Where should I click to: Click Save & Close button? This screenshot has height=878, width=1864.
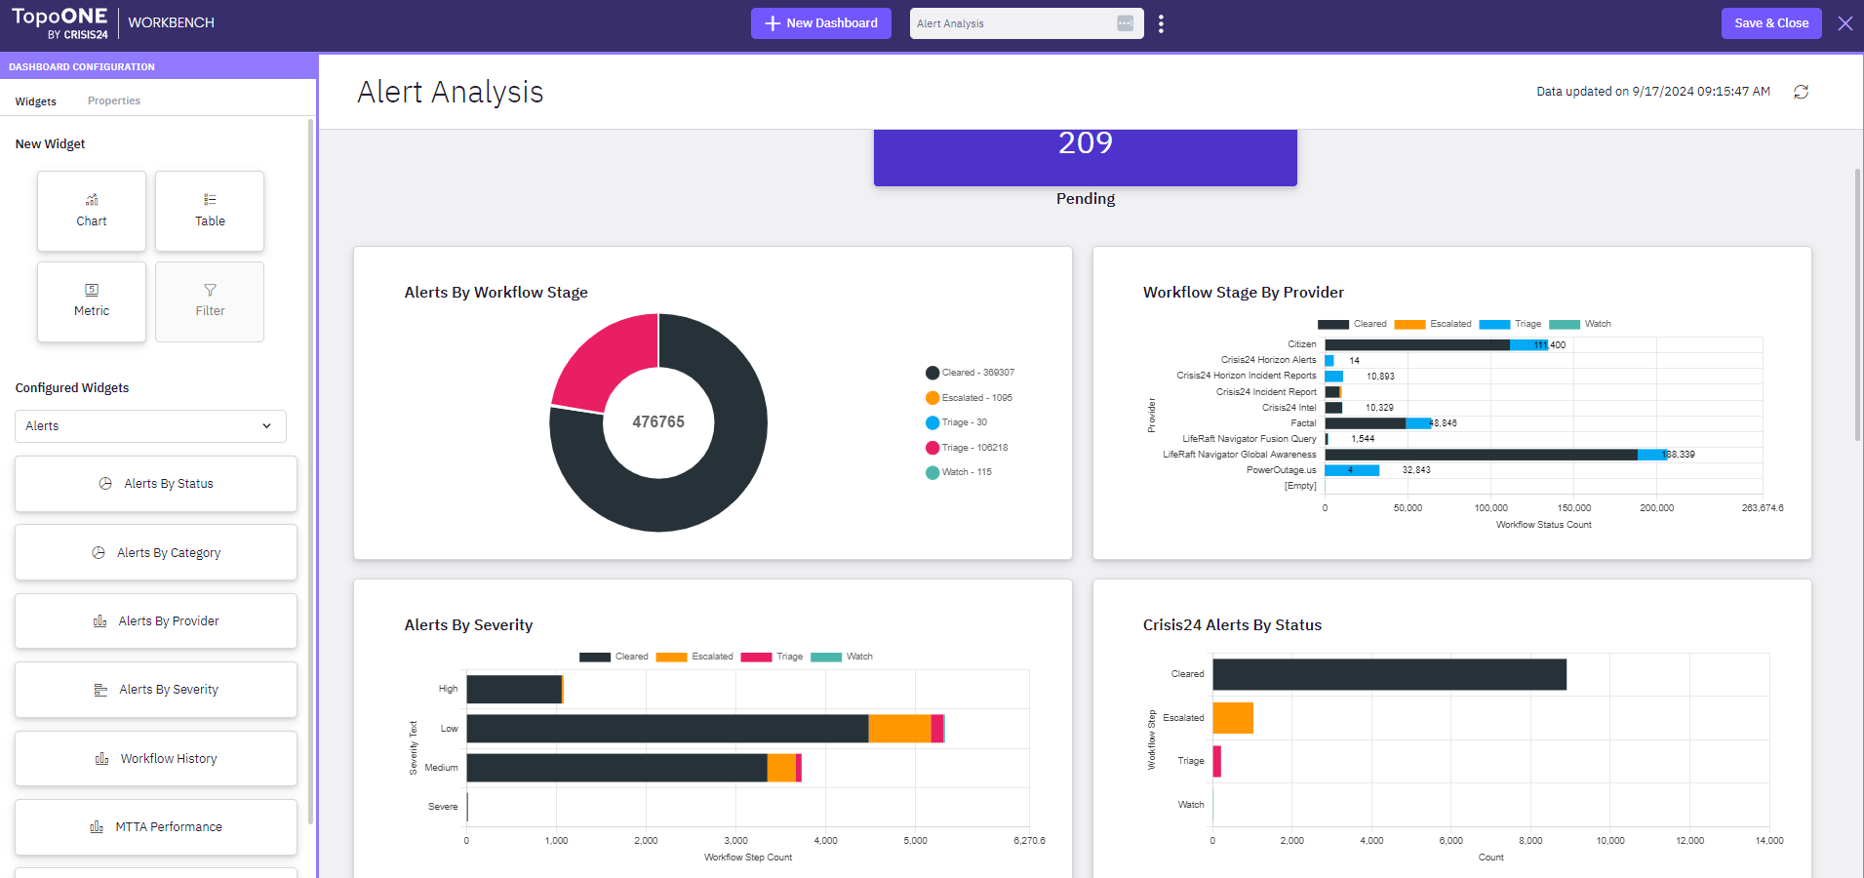click(1771, 23)
